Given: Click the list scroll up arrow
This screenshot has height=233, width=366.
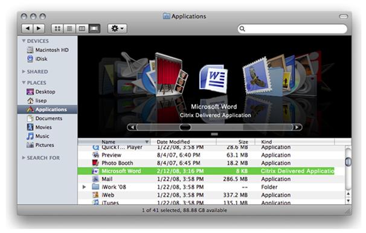Looking at the screenshot, I should 348,194.
